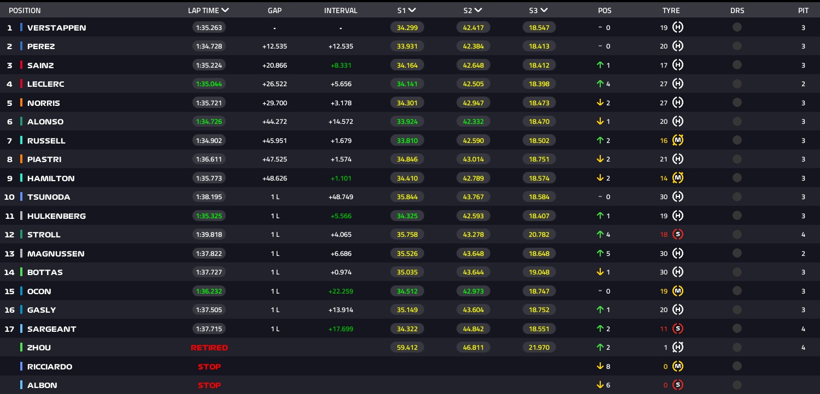
Task: Click Sargeant's DRS indicator dot
Action: (737, 329)
